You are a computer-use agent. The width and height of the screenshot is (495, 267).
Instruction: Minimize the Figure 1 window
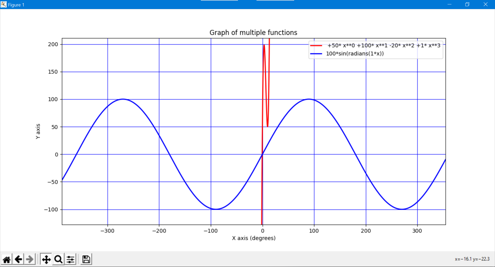pos(450,4)
